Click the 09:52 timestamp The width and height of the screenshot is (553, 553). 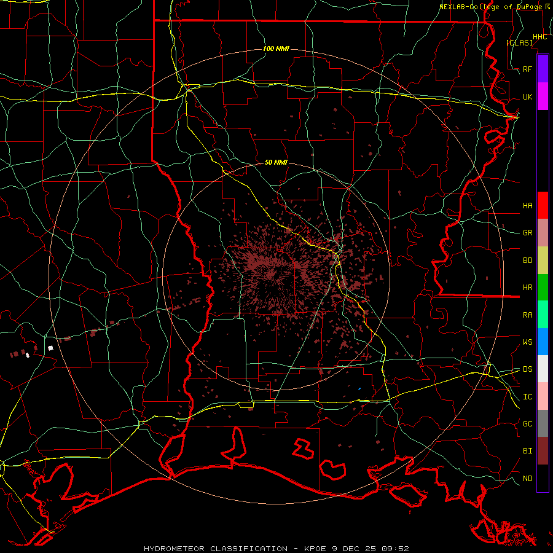click(x=395, y=549)
